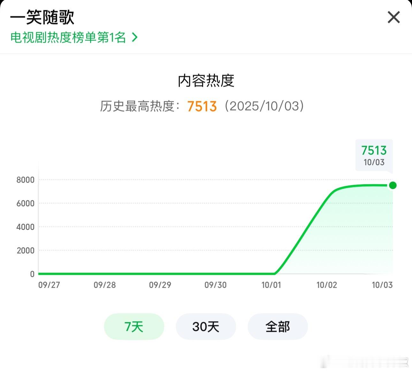Viewport: 412px width, 372px height.
Task: Click the 一笑随歌 title text
Action: click(x=42, y=17)
